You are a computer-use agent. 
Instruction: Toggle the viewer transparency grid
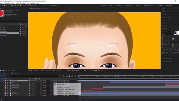[70, 70]
